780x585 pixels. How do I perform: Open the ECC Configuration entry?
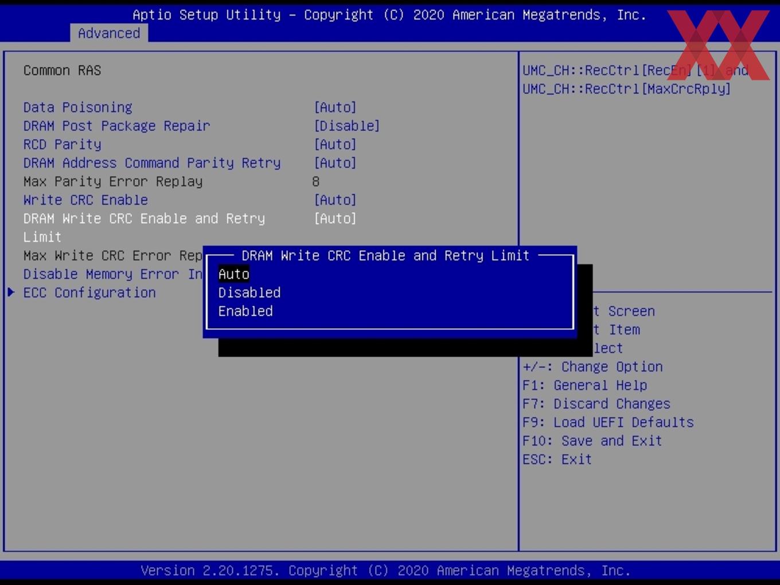pyautogui.click(x=89, y=292)
